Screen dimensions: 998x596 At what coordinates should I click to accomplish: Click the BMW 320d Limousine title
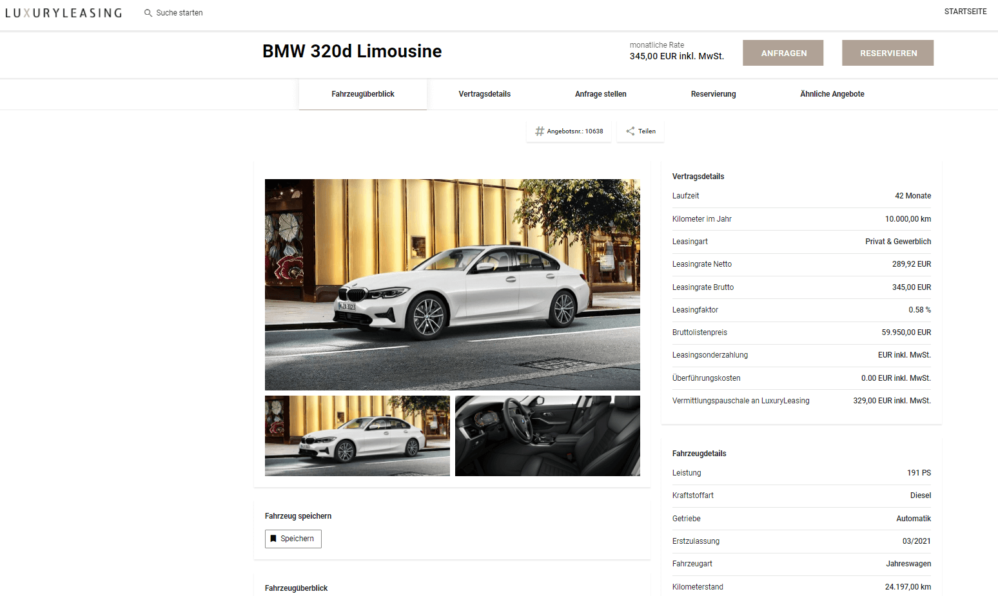coord(352,52)
